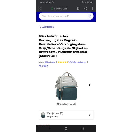The image size is (132, 132).
Task: Tap the Delen share link
Action: 43,66
